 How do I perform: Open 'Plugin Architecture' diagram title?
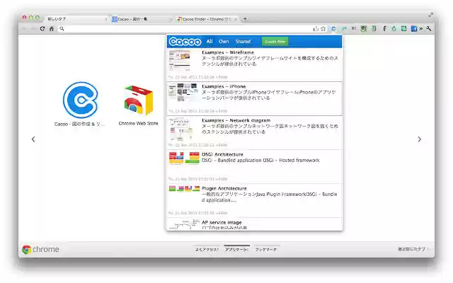[x=224, y=189]
